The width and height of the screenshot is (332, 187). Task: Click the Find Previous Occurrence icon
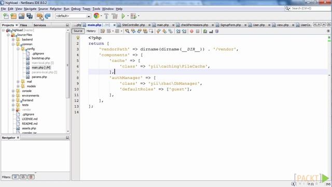coord(133,31)
